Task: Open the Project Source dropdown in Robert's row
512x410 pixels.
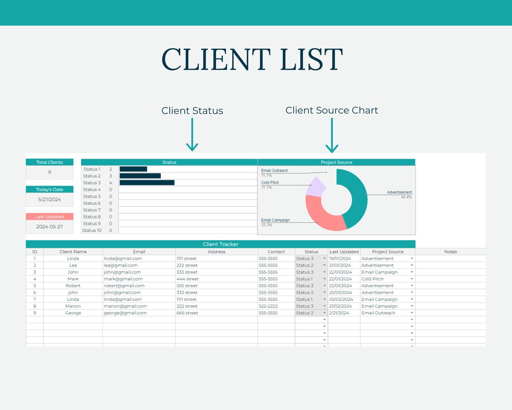Action: click(x=411, y=285)
